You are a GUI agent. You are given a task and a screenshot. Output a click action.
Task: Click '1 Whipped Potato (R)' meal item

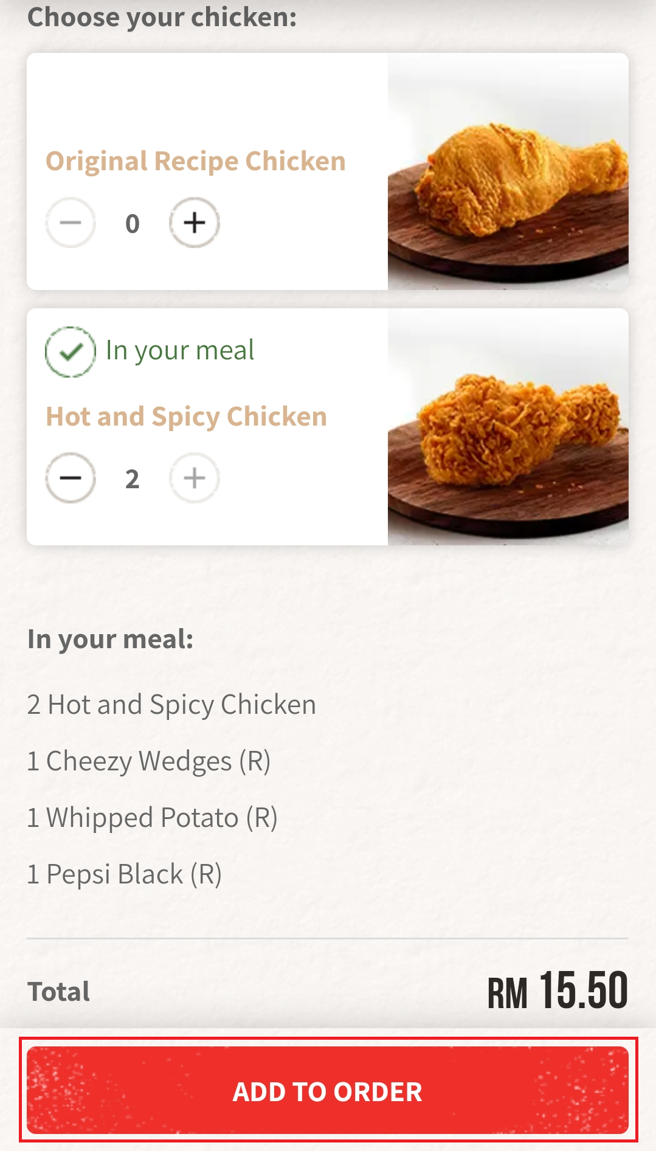click(153, 818)
